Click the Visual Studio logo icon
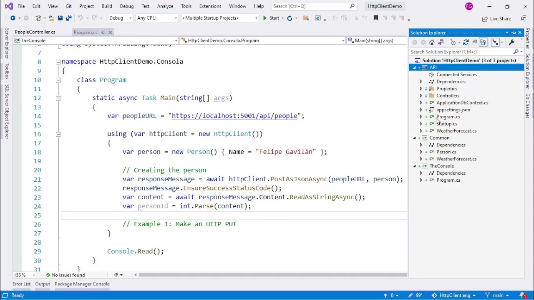The height and width of the screenshot is (300, 534). [x=8, y=6]
